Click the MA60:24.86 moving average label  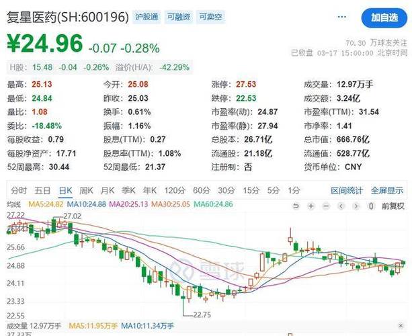[213, 204]
